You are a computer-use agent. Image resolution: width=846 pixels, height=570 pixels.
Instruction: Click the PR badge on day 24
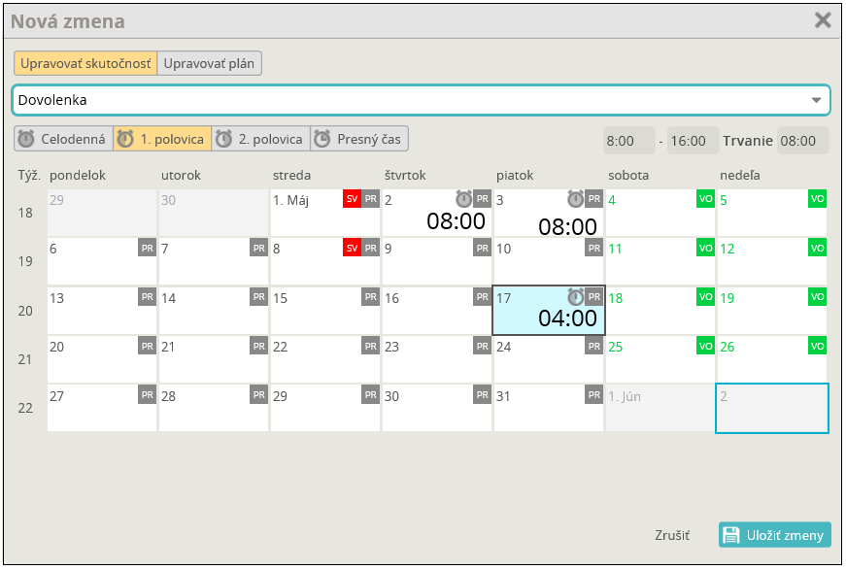[x=594, y=346]
